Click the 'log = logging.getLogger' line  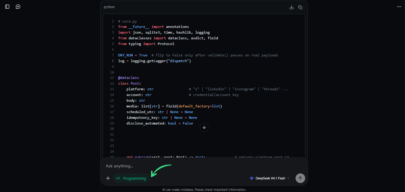tap(155, 61)
